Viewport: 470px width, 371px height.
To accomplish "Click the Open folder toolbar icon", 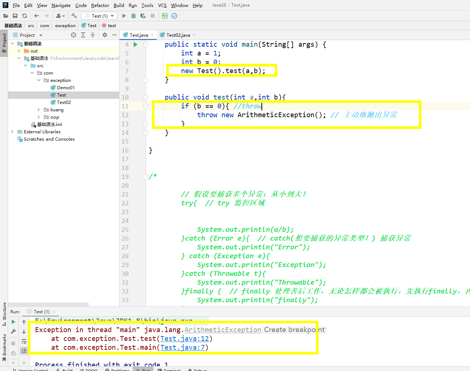I will (x=6, y=16).
